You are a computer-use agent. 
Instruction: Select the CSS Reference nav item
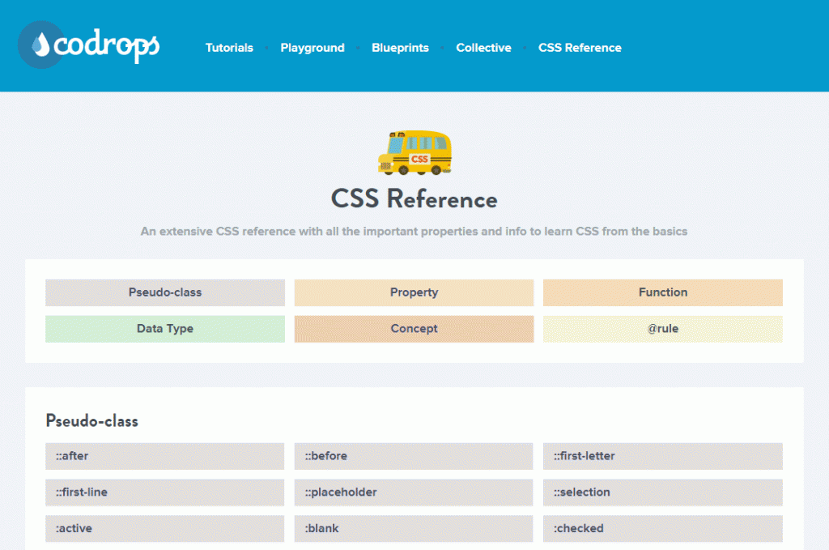tap(580, 47)
